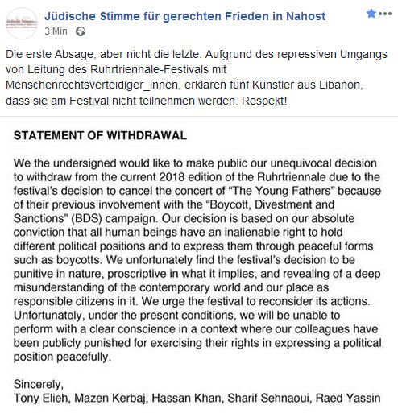
Task: Click the word "Respekt!" in the caption
Action: click(x=264, y=101)
